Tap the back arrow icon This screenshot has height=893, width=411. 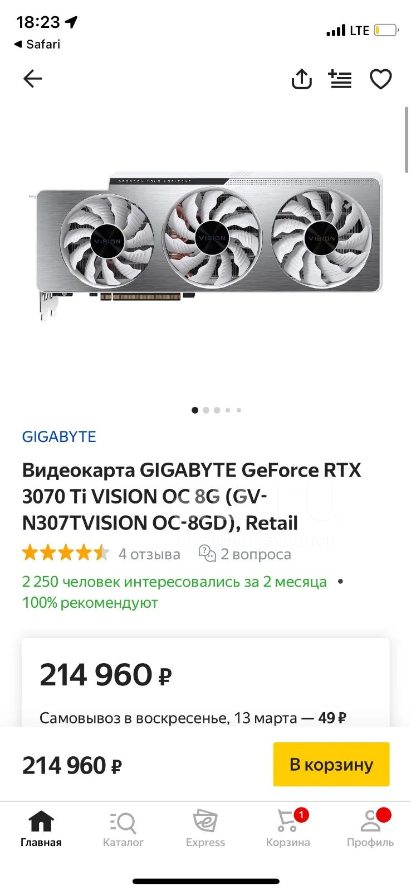32,79
